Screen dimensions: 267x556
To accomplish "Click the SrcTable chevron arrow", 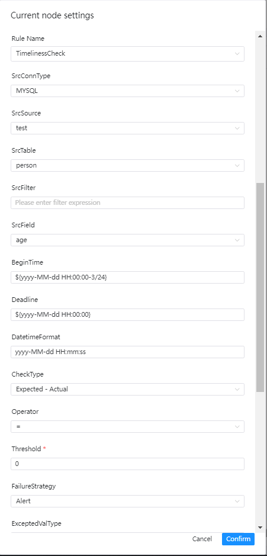I will coord(237,165).
